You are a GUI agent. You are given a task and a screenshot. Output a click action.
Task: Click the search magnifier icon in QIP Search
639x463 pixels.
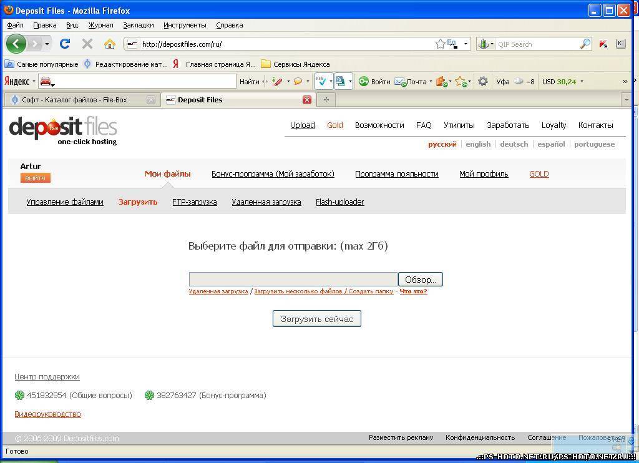[x=585, y=44]
